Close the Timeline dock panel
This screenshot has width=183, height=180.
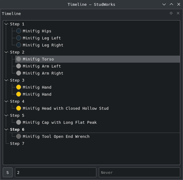(x=178, y=13)
